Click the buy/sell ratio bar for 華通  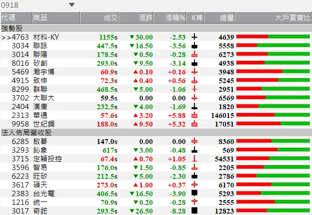click(273, 115)
